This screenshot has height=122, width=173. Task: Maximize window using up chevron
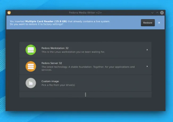(157, 13)
